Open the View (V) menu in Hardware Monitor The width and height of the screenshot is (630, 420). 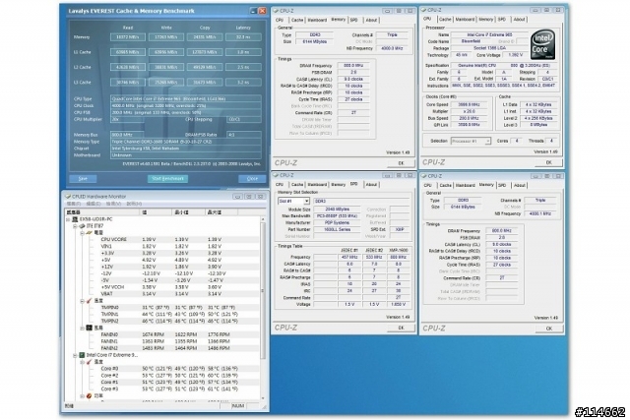113,204
